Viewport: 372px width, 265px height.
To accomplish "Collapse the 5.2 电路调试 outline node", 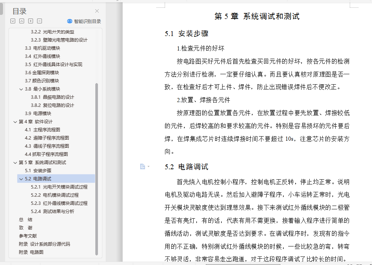I will click(21, 179).
